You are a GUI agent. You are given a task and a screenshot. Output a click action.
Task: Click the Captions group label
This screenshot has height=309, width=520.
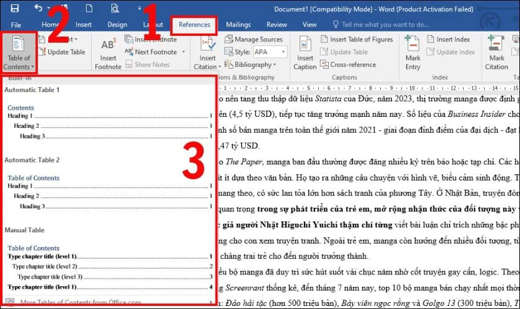[x=344, y=77]
